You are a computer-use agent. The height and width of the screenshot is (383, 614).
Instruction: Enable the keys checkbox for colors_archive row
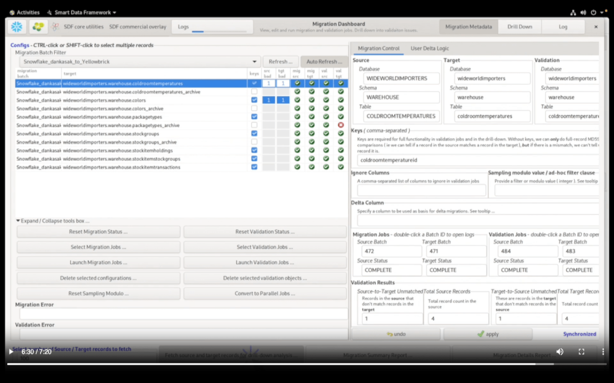tap(254, 109)
